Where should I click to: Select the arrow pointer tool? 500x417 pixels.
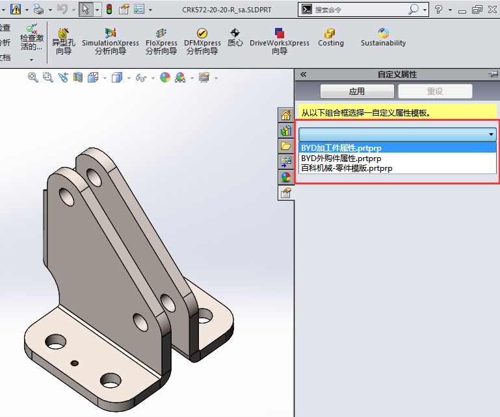(85, 9)
